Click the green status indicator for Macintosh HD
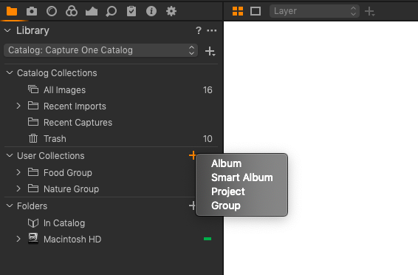418x275 pixels. (208, 239)
